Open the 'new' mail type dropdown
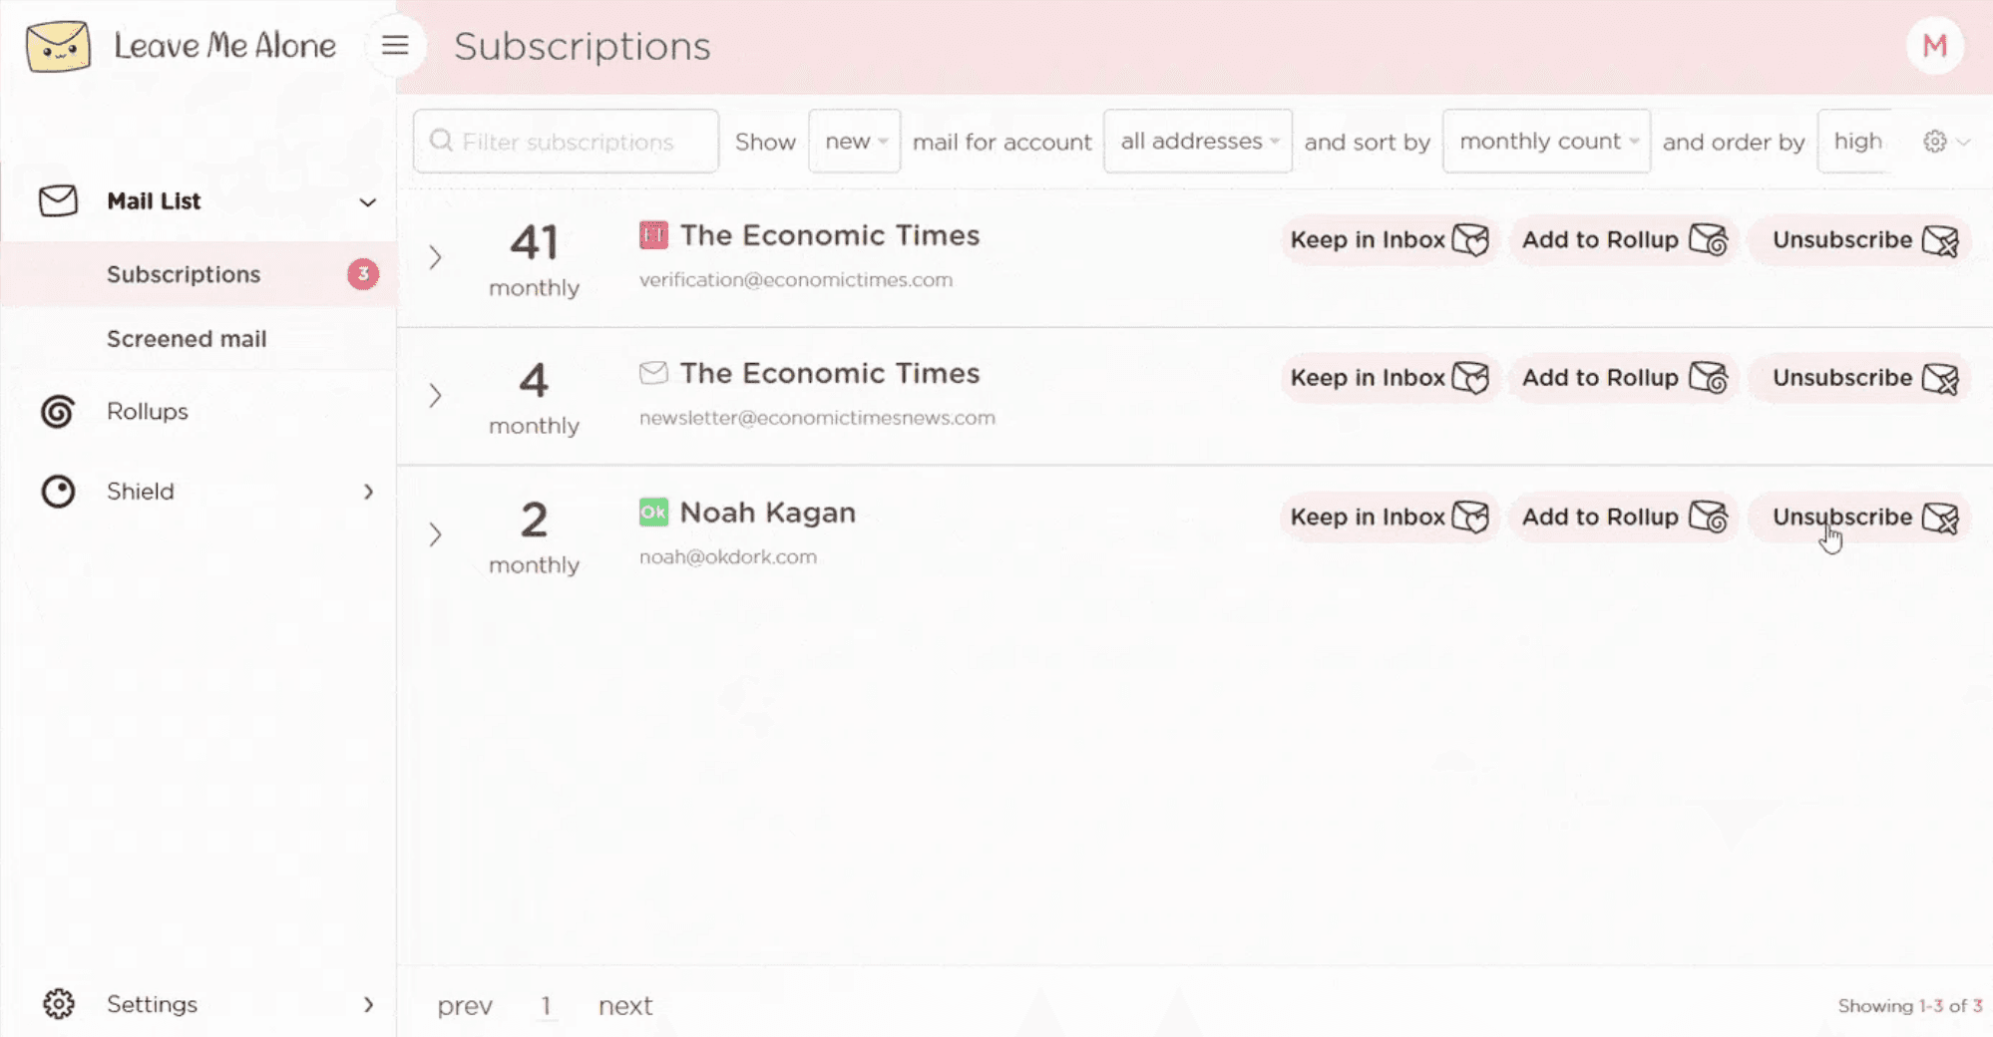Viewport: 1993px width, 1037px height. (855, 142)
